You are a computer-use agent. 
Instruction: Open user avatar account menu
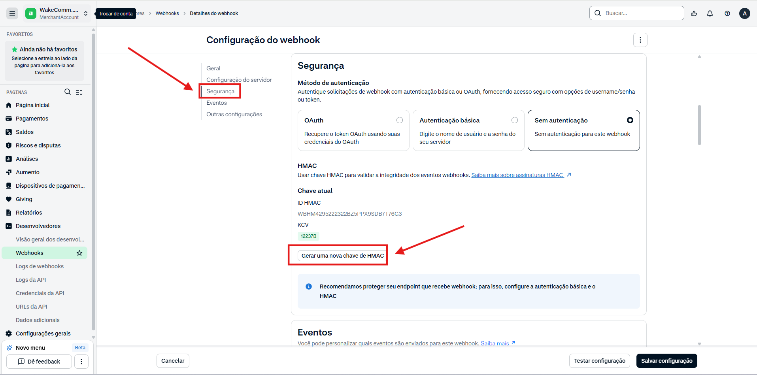[745, 13]
